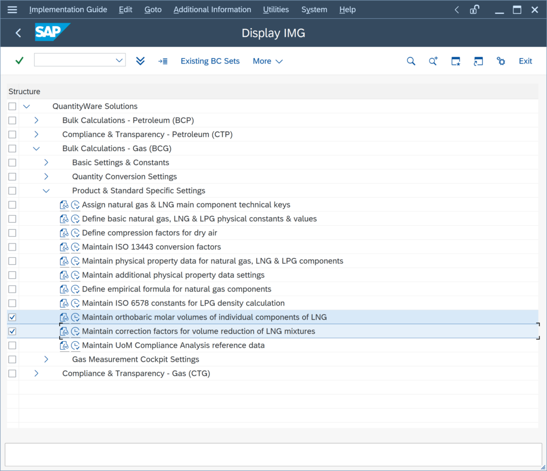Expand Quantity Conversion Settings node
This screenshot has height=471, width=547.
pyautogui.click(x=46, y=176)
